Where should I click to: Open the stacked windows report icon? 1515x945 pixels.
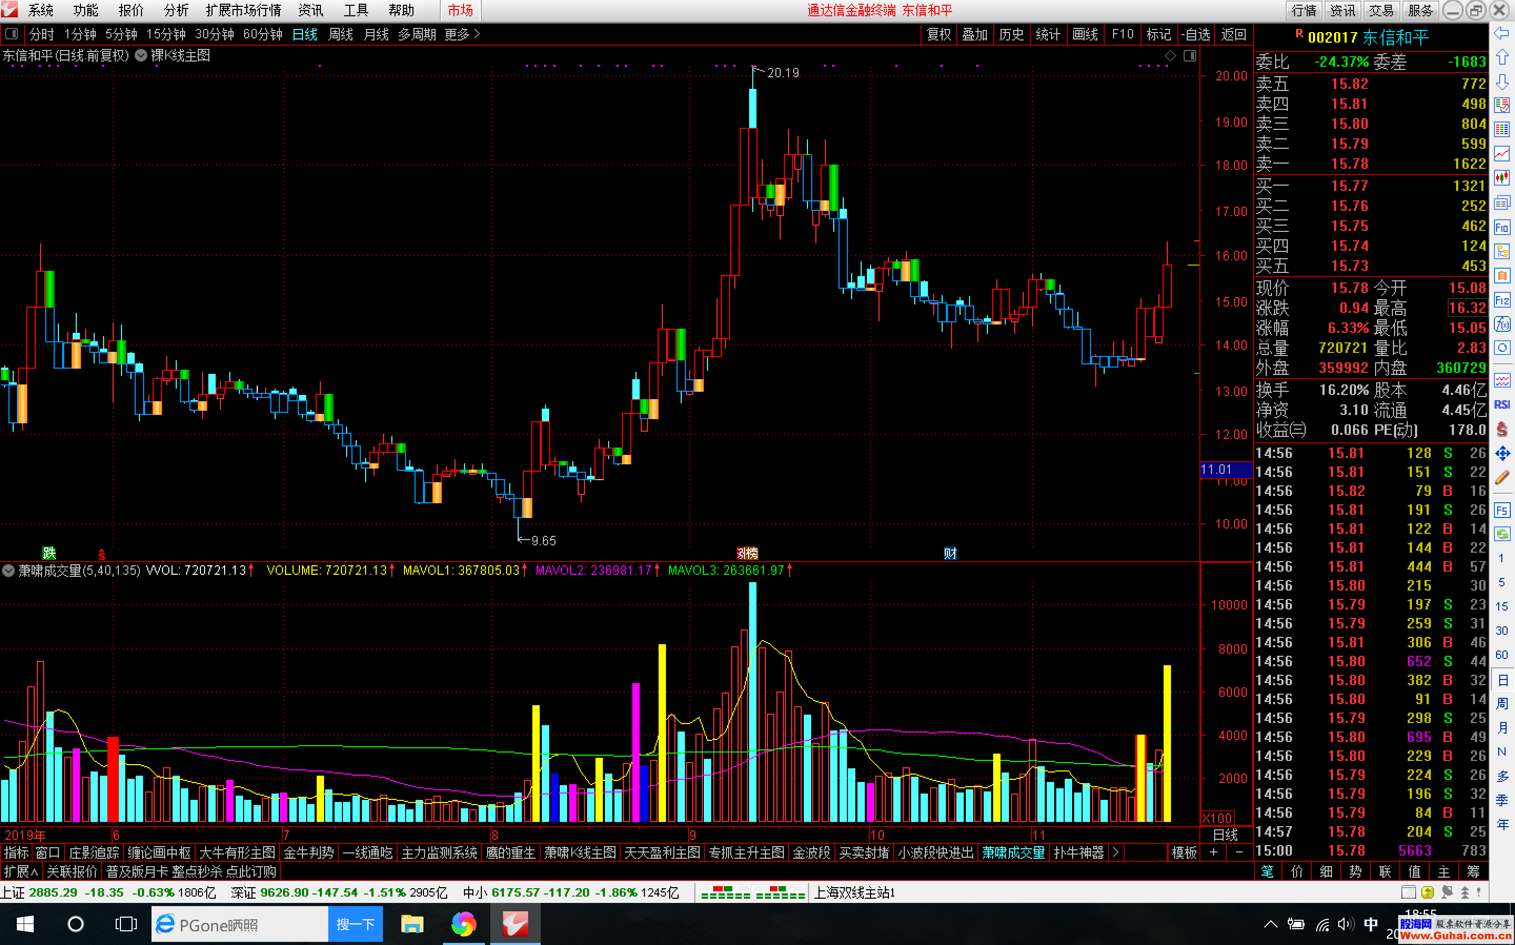pos(1502,202)
